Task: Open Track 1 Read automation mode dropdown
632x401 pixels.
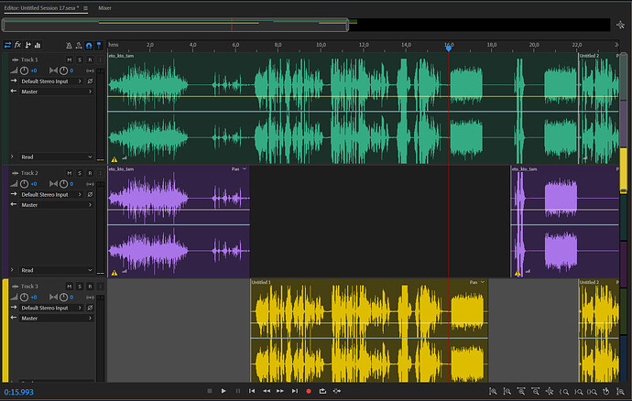Action: (x=55, y=157)
